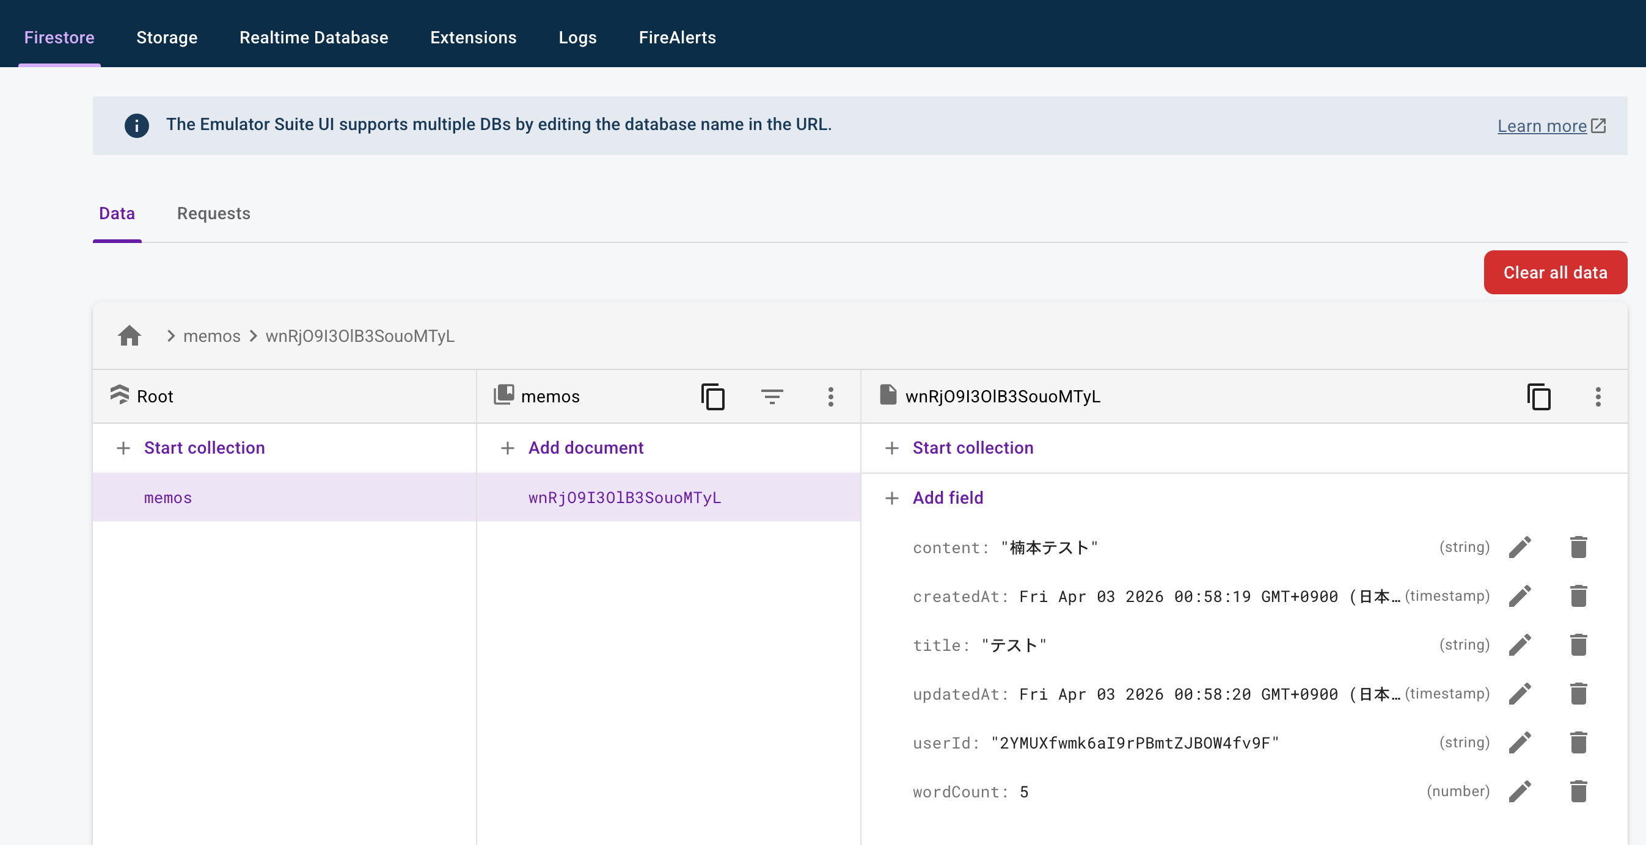
Task: Click the title value "テスト"
Action: (x=1014, y=646)
